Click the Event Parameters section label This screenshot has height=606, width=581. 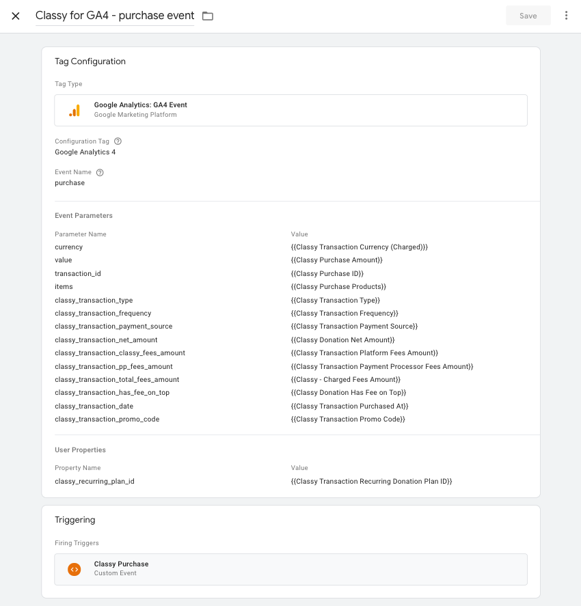coord(83,216)
